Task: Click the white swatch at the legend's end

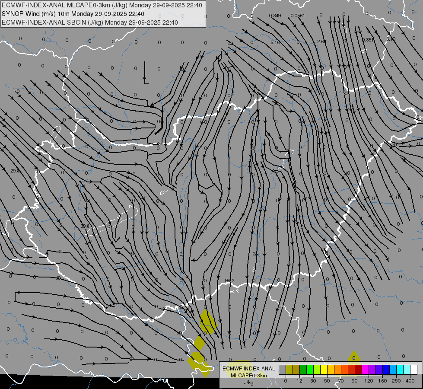Action: [x=414, y=370]
